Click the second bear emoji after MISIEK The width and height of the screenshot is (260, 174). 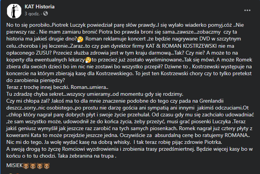pos(33,166)
